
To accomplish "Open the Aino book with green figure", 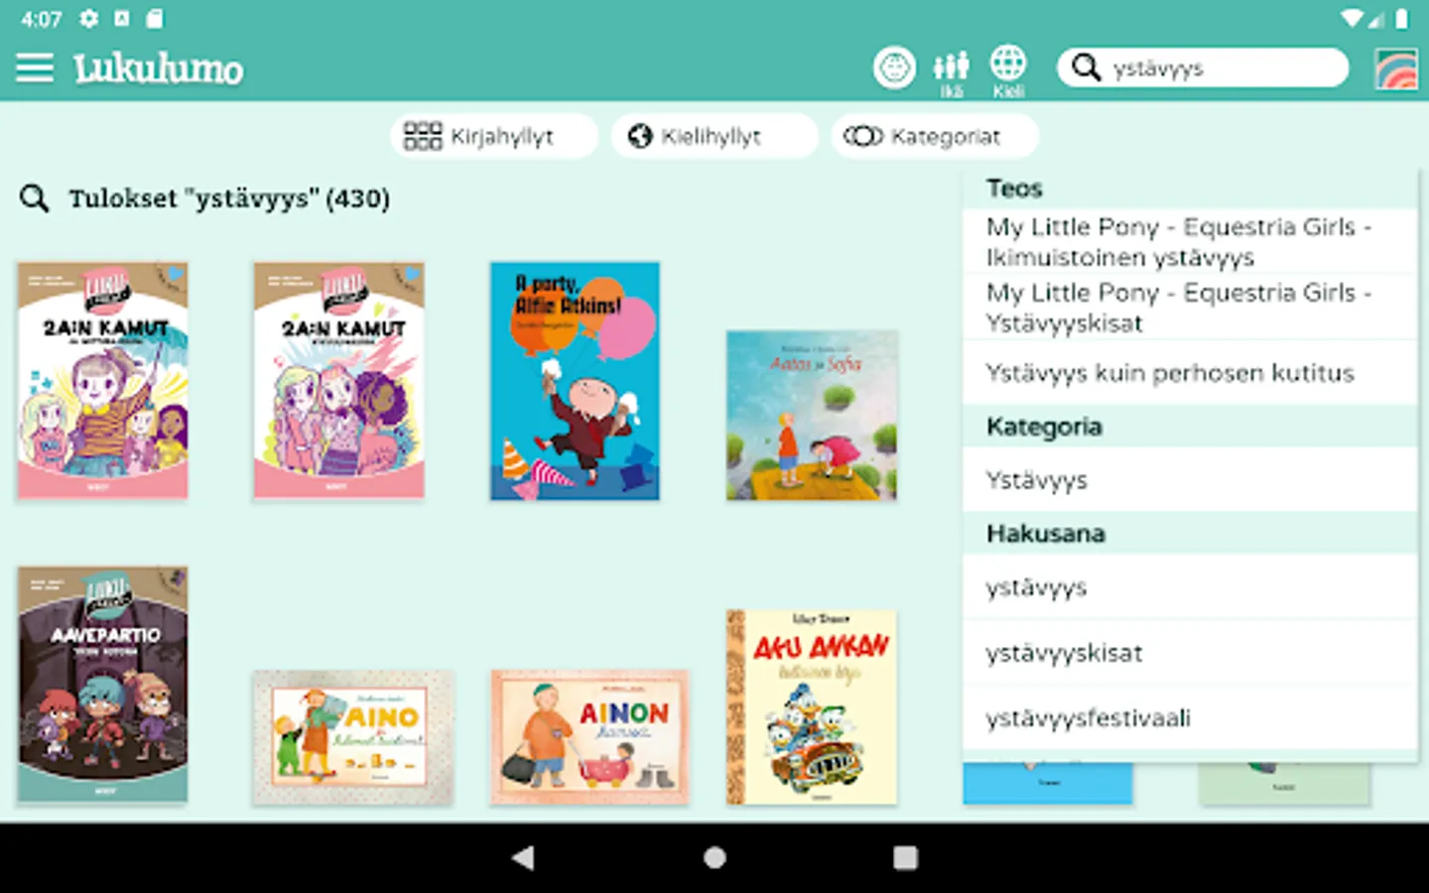I will pyautogui.click(x=353, y=737).
